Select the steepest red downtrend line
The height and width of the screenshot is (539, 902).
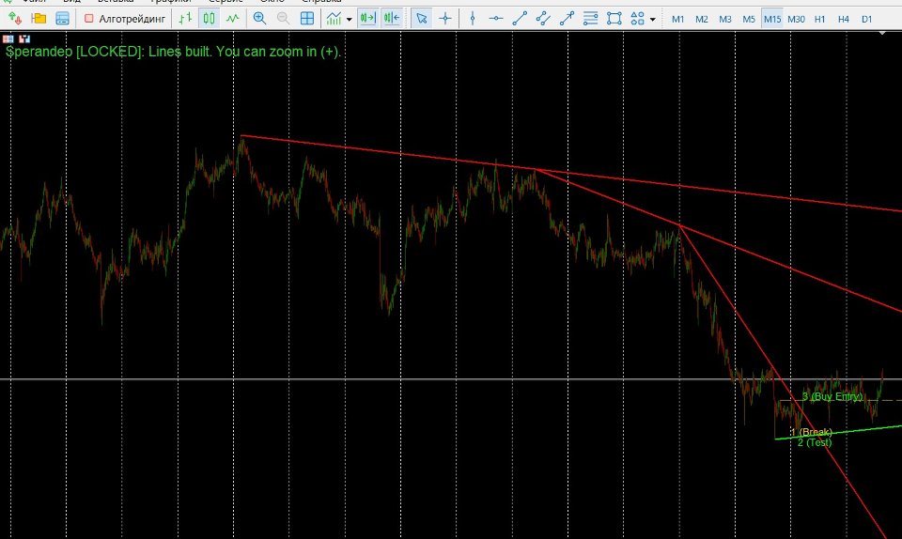[783, 381]
